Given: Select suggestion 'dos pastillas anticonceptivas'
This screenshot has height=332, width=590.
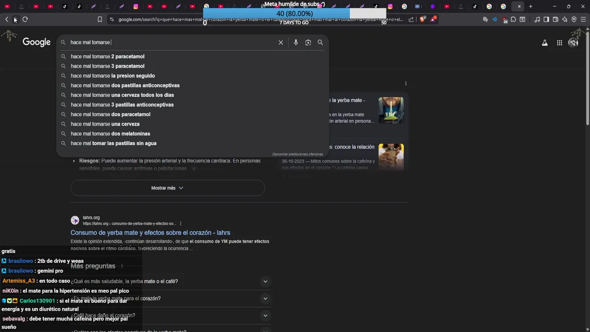Looking at the screenshot, I should pos(192,85).
